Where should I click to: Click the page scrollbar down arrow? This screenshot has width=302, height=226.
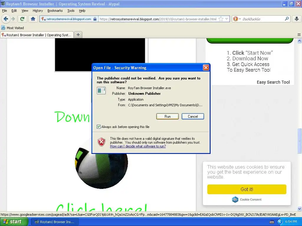point(299,209)
